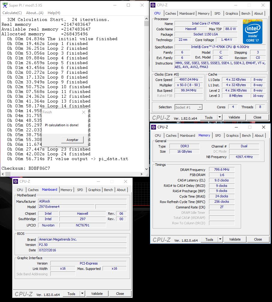Switch to Caches tab in the CPU-Z Mainboard window
Image resolution: width=272 pixels, height=302 pixels.
tap(33, 190)
